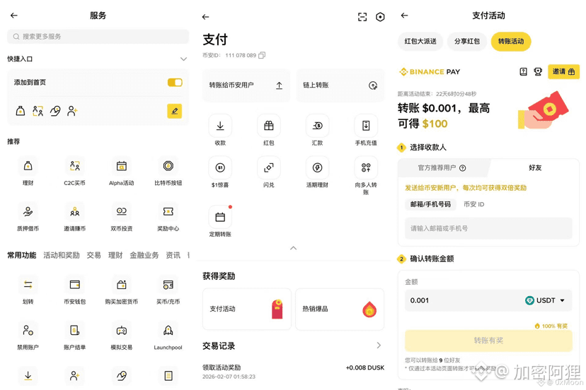Open the 买币/充币 function
586x390 pixels.
pos(168,290)
